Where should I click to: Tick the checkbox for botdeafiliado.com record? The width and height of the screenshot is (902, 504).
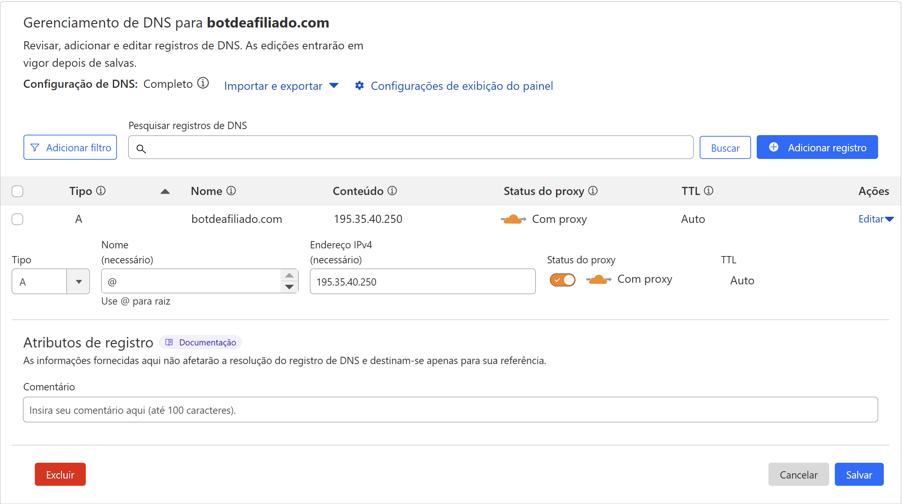(x=17, y=219)
